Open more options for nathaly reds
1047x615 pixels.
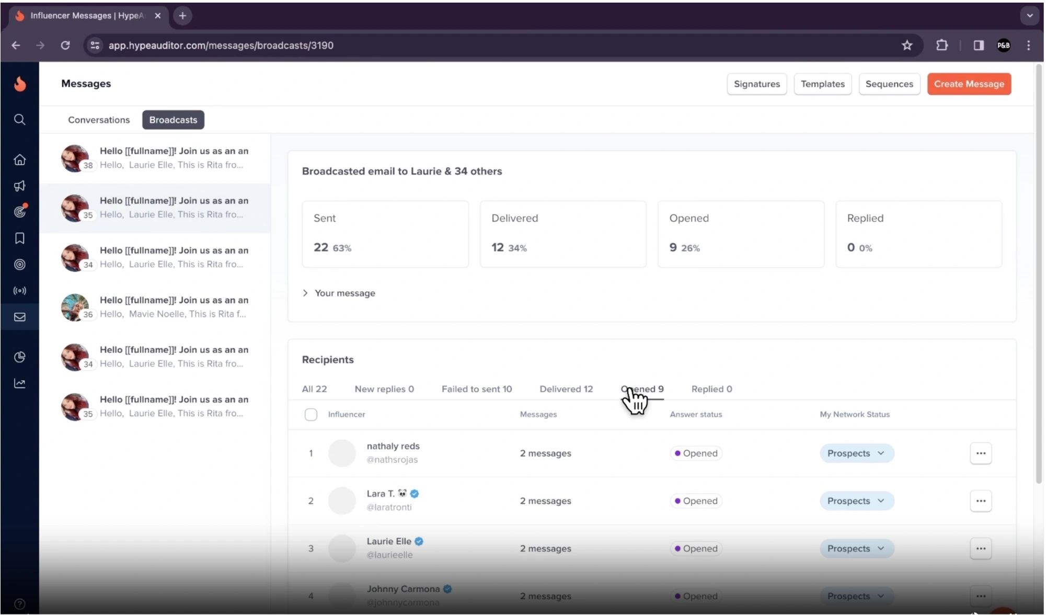pos(980,453)
